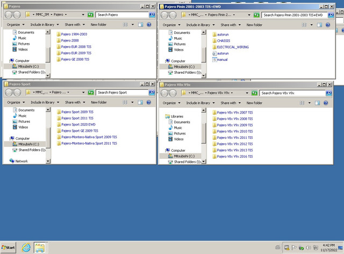Select Pajero 1984-2003 folder
The height and width of the screenshot is (254, 344).
click(x=71, y=34)
